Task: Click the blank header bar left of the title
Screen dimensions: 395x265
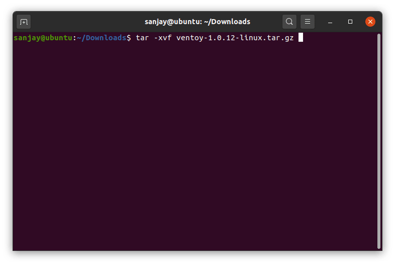Action: click(x=85, y=22)
